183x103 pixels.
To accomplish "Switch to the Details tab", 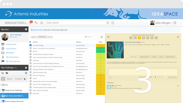I will (x=154, y=57).
